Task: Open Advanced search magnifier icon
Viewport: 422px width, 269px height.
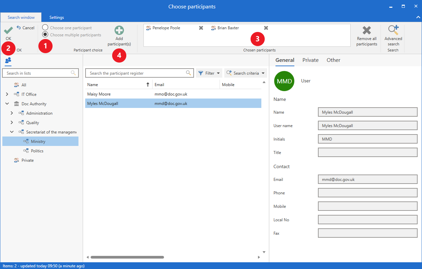Action: click(x=393, y=31)
